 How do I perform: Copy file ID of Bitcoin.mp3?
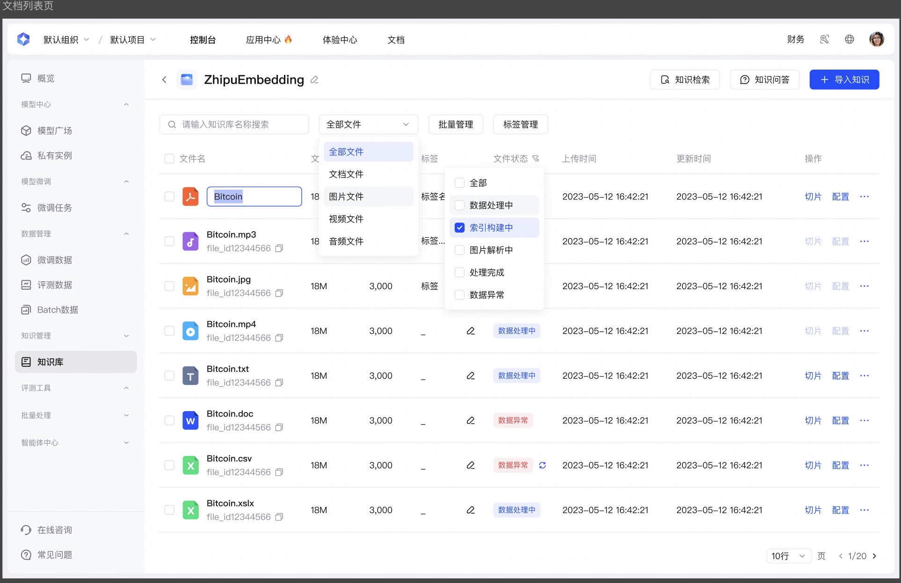279,248
